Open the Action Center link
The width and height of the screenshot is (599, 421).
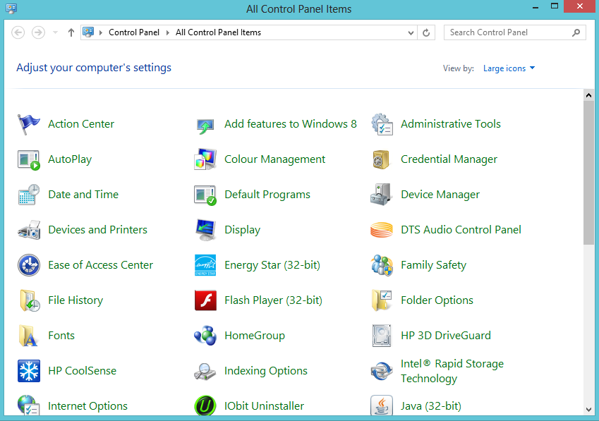coord(81,124)
